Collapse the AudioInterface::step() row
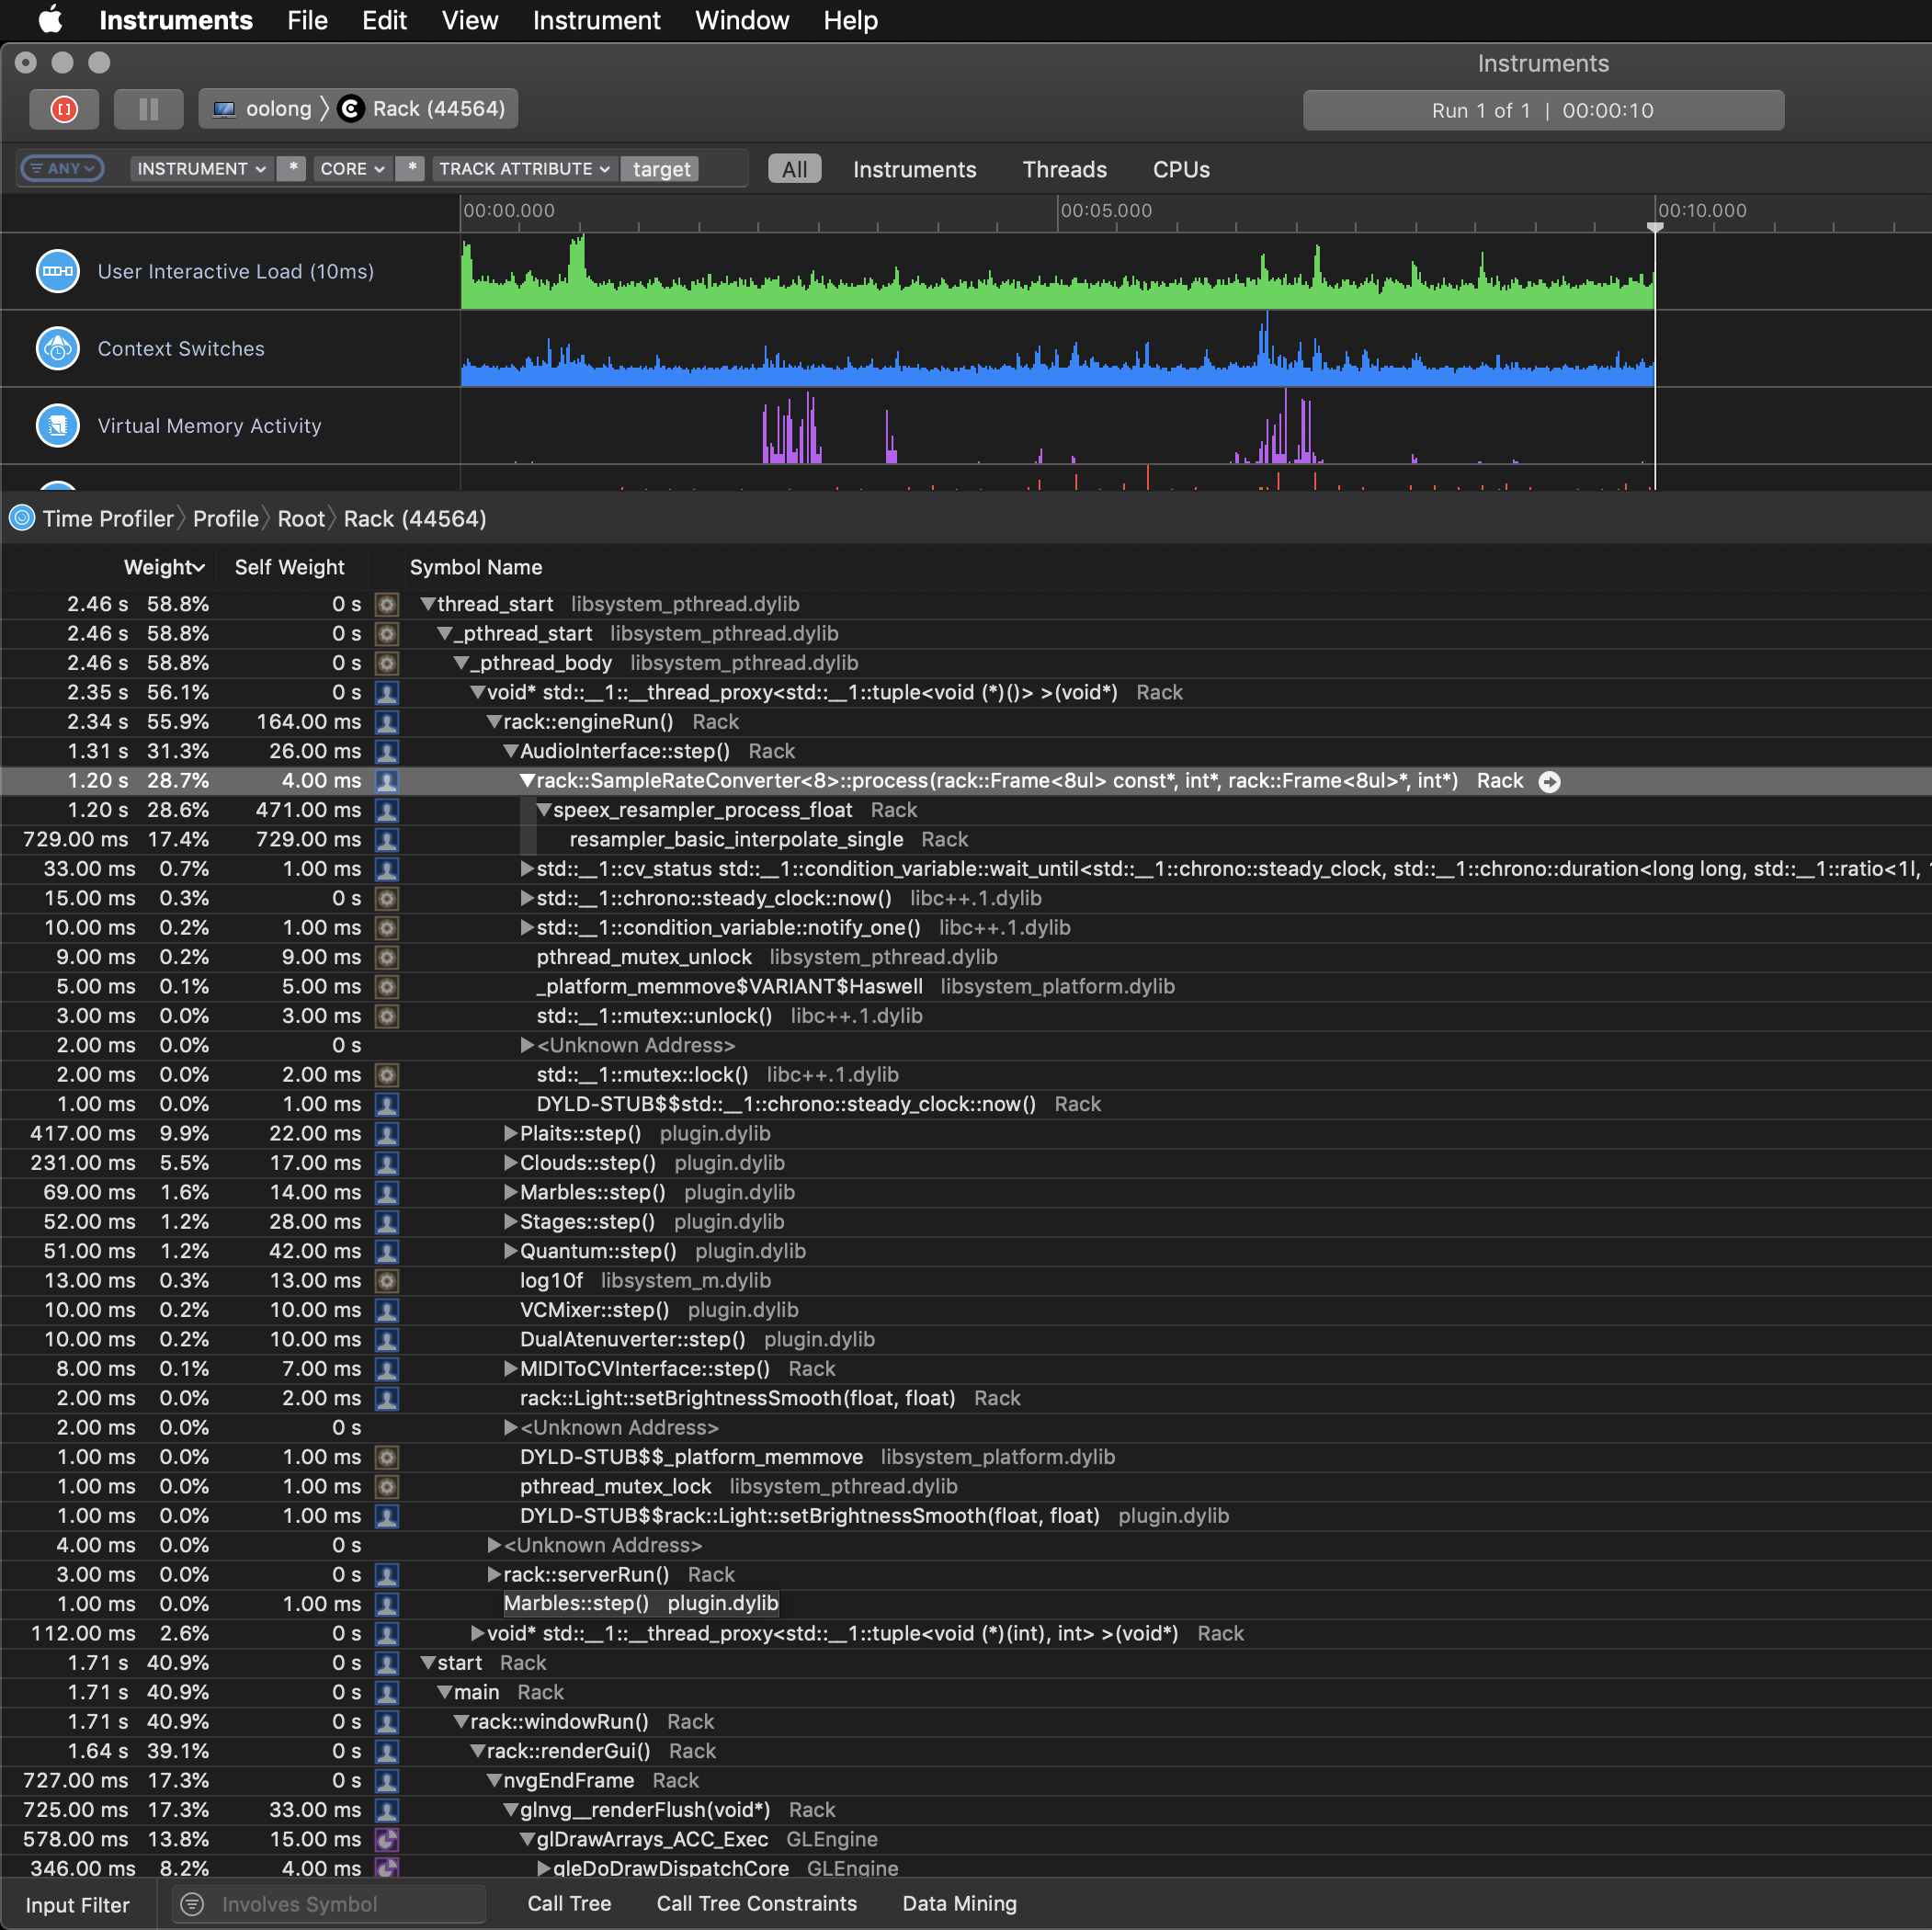 (x=511, y=751)
